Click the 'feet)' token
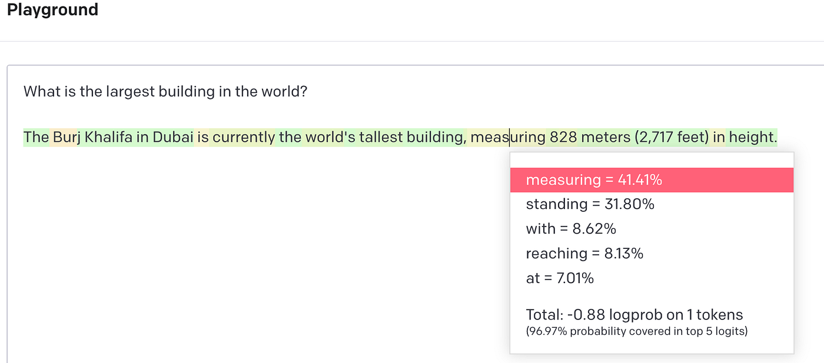Viewport: 824px width, 363px height. tap(695, 137)
